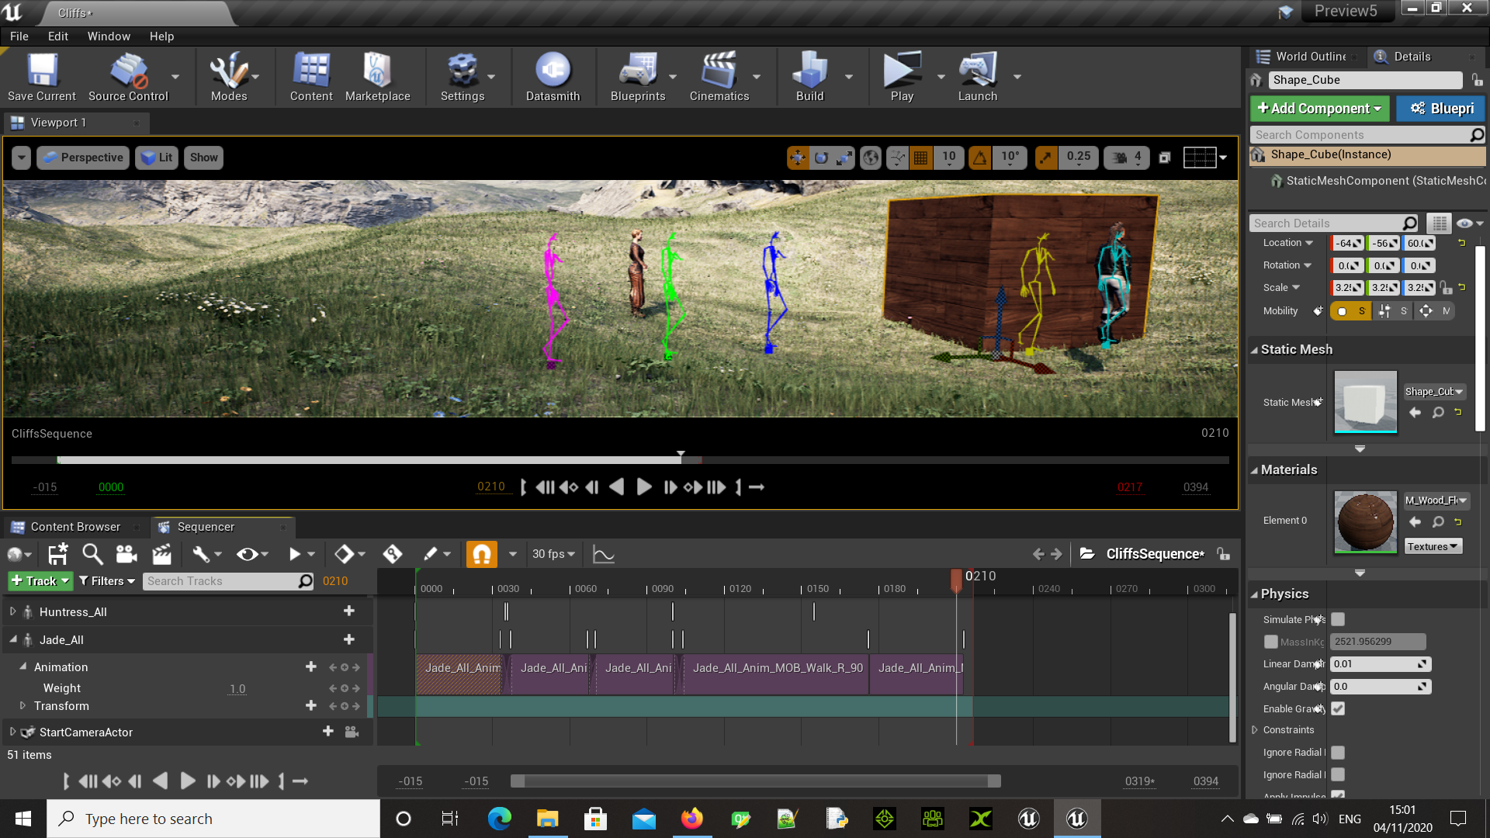
Task: Toggle Sequencer snapping magnet button
Action: click(x=481, y=554)
